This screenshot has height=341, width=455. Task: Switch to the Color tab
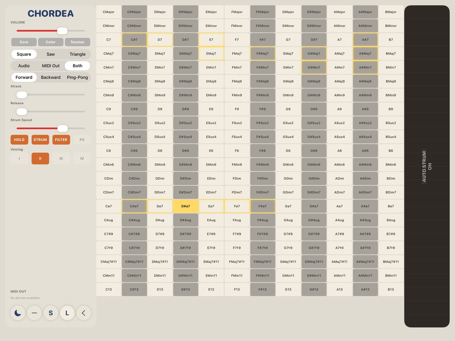[51, 42]
